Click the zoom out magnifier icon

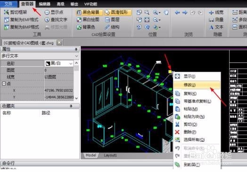point(156,20)
